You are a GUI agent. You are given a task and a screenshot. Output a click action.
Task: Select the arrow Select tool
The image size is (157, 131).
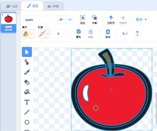click(27, 52)
